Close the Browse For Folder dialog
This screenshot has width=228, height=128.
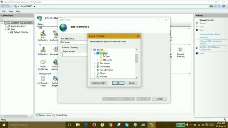click(x=138, y=36)
